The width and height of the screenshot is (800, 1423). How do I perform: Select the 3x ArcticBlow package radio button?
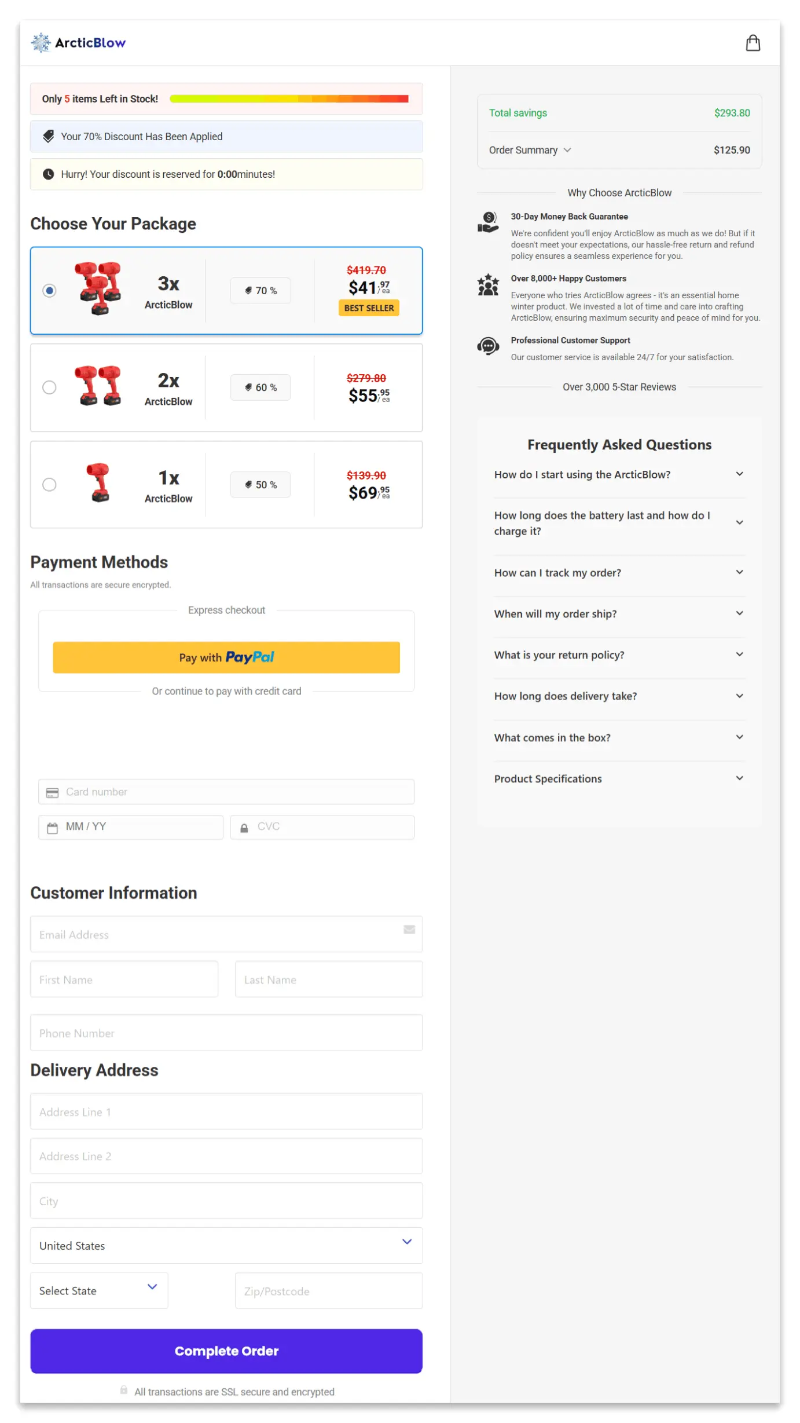50,291
